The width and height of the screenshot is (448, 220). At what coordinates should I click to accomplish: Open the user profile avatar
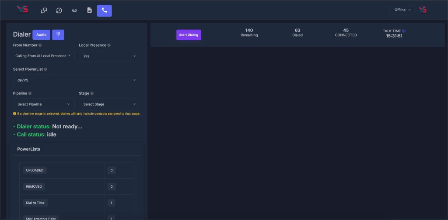point(423,10)
